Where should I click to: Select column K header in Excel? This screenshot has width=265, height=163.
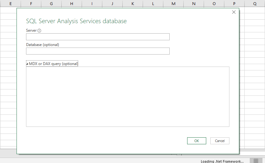(133, 3)
